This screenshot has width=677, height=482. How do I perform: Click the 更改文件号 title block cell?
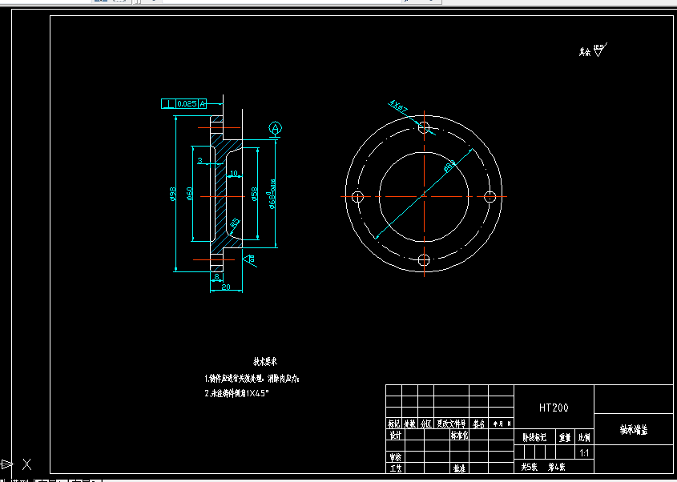pyautogui.click(x=451, y=424)
